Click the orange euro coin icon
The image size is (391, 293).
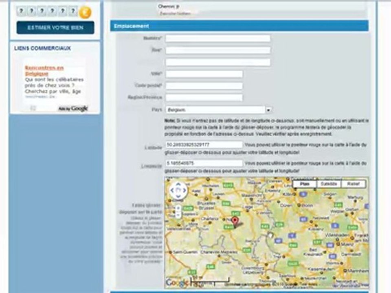coord(85,12)
